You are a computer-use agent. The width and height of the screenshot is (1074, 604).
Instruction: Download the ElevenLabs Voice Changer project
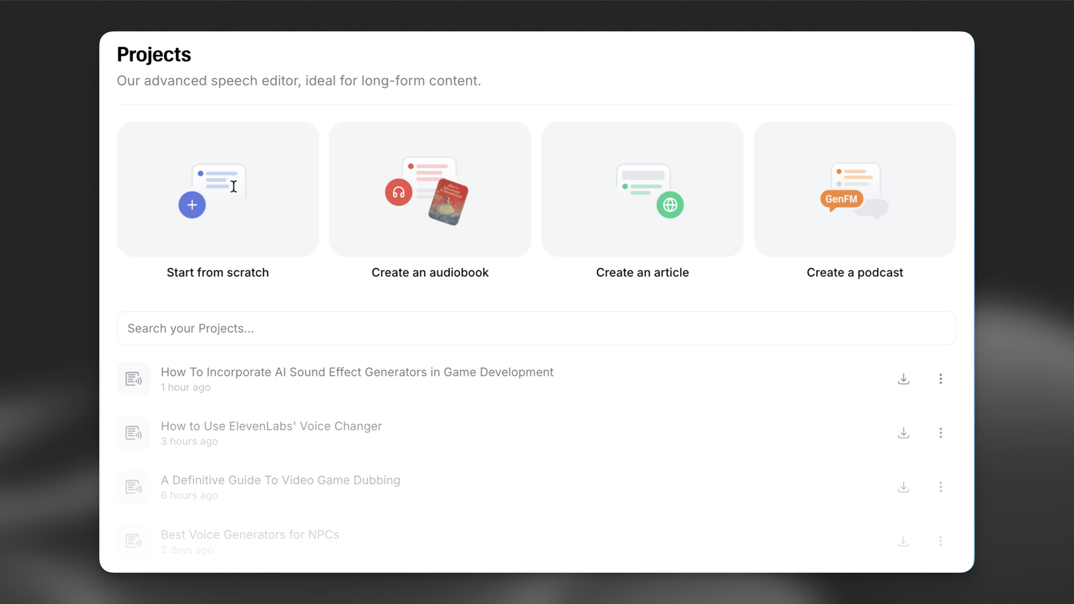[x=903, y=433]
